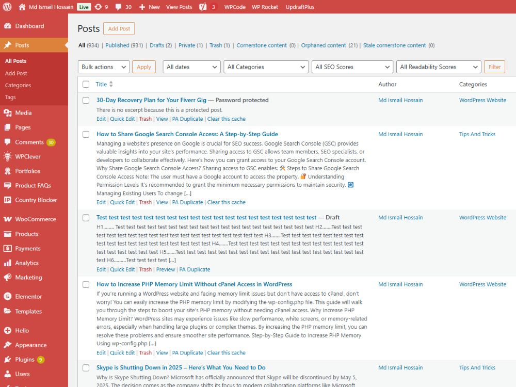Open the Bulk actions dropdown

point(104,67)
